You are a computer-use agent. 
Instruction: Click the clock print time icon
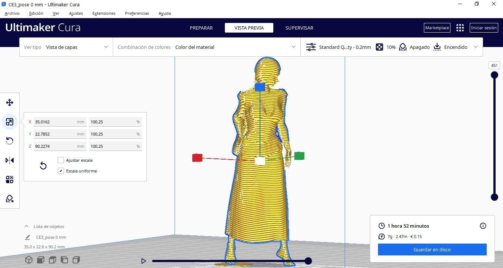tap(382, 226)
